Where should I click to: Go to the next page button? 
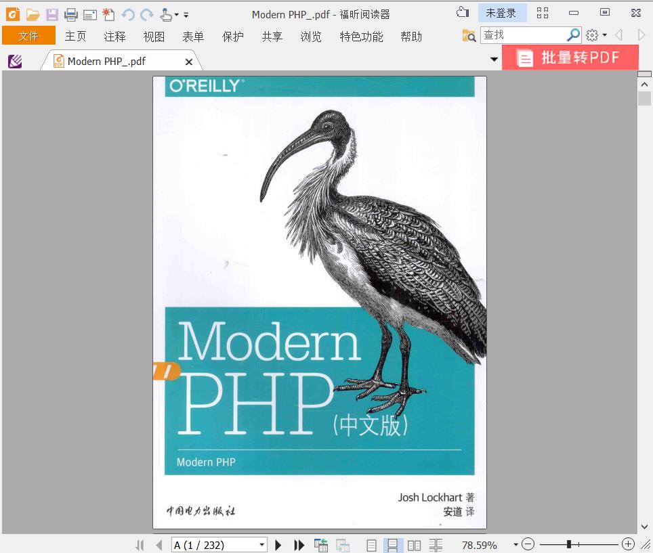278,545
